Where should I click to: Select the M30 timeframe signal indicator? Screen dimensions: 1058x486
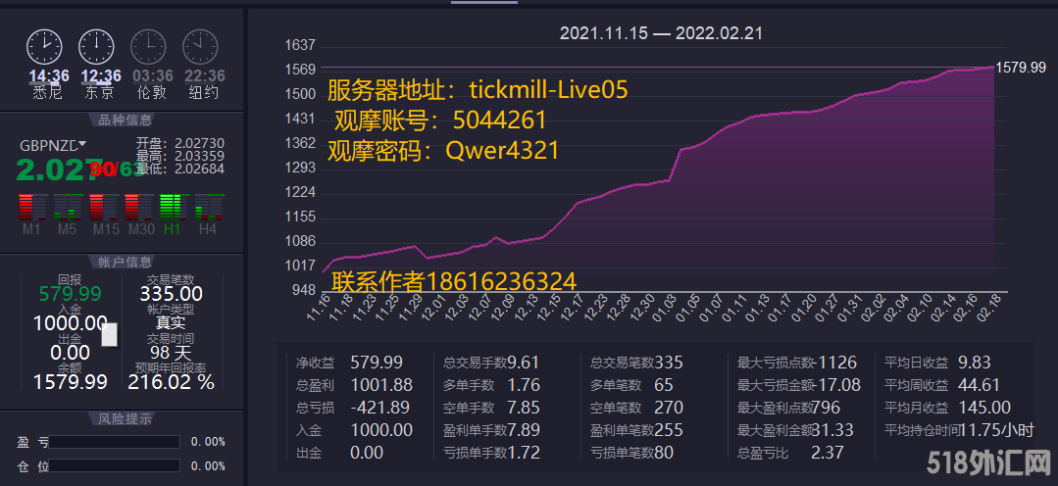137,208
